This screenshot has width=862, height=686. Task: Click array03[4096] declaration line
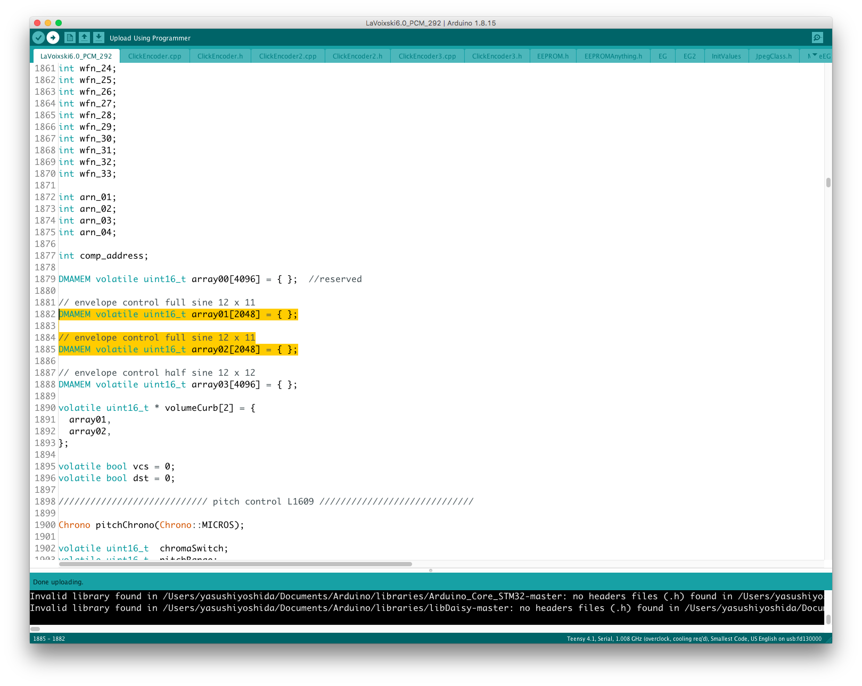pos(178,385)
